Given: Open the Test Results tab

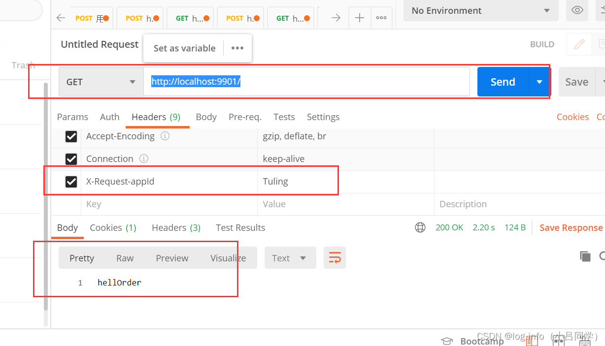Looking at the screenshot, I should coord(240,227).
